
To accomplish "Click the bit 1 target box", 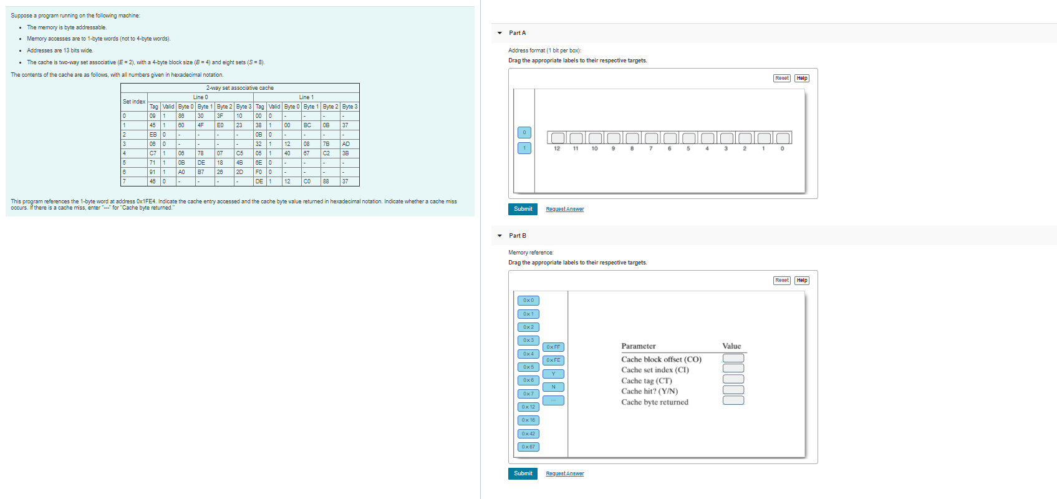I will click(764, 138).
